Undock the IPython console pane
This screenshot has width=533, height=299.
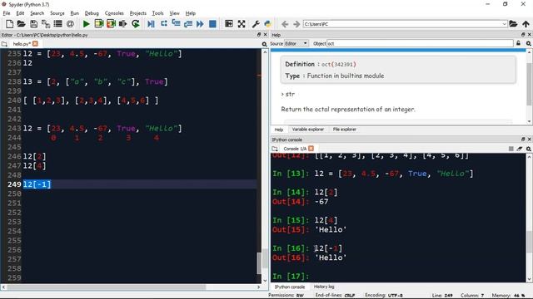523,140
